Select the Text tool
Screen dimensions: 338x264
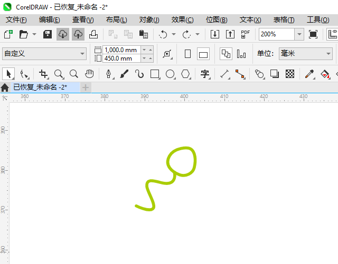(x=205, y=74)
